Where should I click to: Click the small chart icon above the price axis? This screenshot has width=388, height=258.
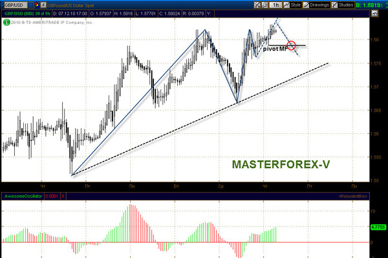click(x=374, y=14)
